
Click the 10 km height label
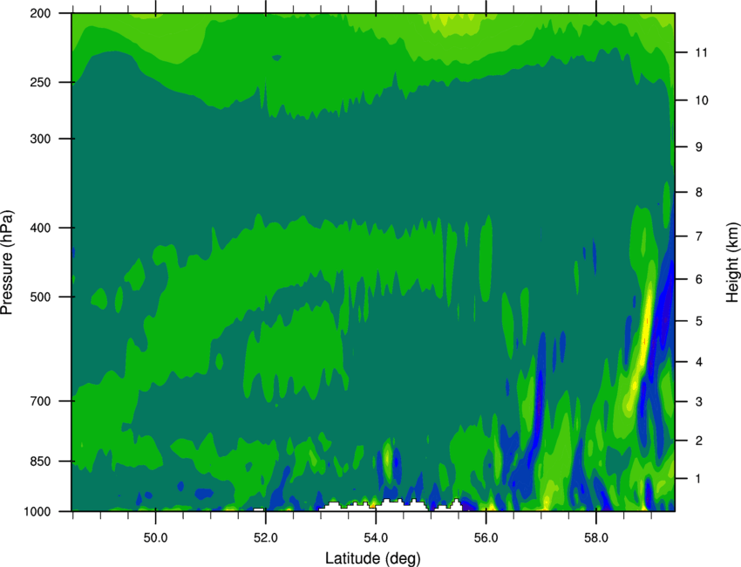pyautogui.click(x=701, y=100)
